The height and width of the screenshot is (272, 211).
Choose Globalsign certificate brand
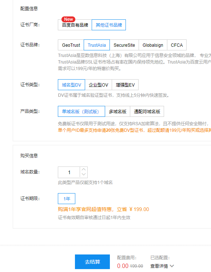tap(153, 45)
